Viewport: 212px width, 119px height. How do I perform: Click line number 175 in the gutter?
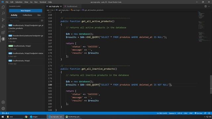50,69
